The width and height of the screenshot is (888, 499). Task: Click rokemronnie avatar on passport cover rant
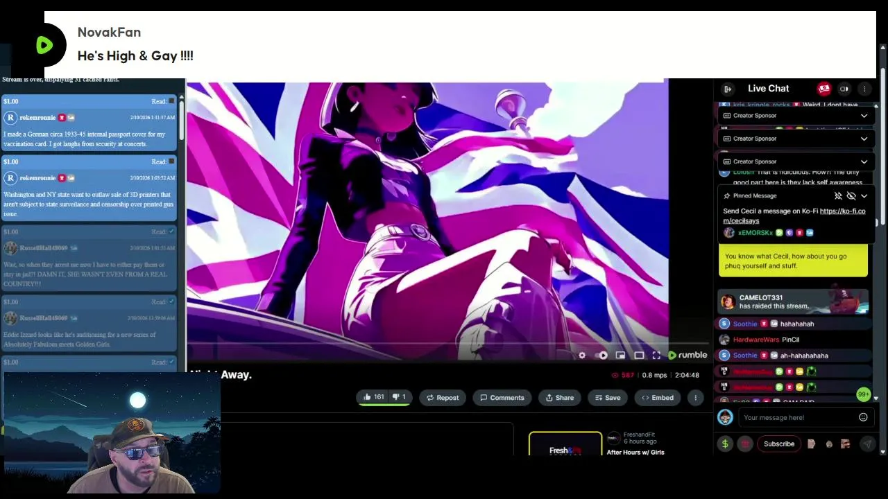[x=10, y=118]
